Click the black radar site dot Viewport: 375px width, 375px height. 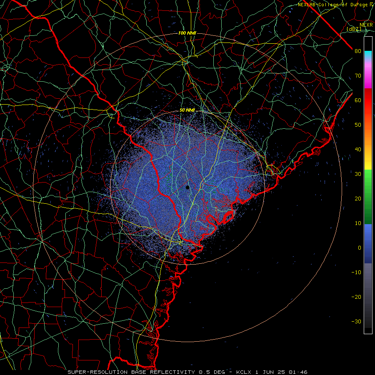pyautogui.click(x=187, y=187)
